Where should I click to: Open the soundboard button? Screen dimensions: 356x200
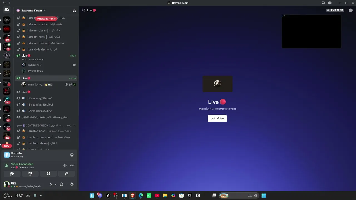(66, 174)
